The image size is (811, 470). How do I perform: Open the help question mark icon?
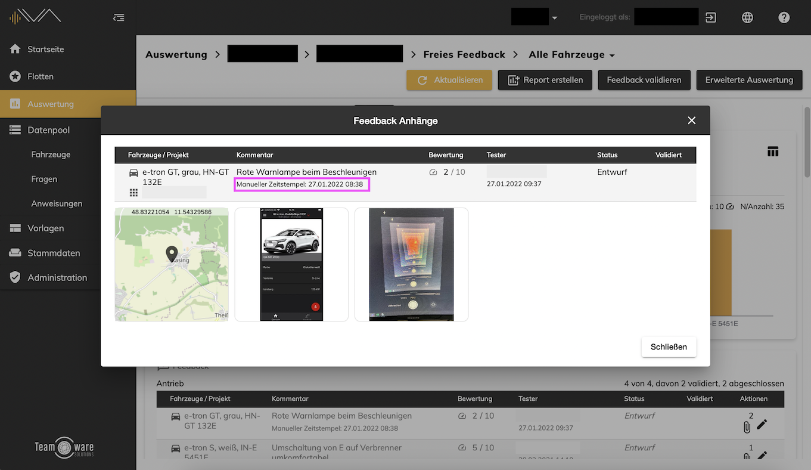784,17
